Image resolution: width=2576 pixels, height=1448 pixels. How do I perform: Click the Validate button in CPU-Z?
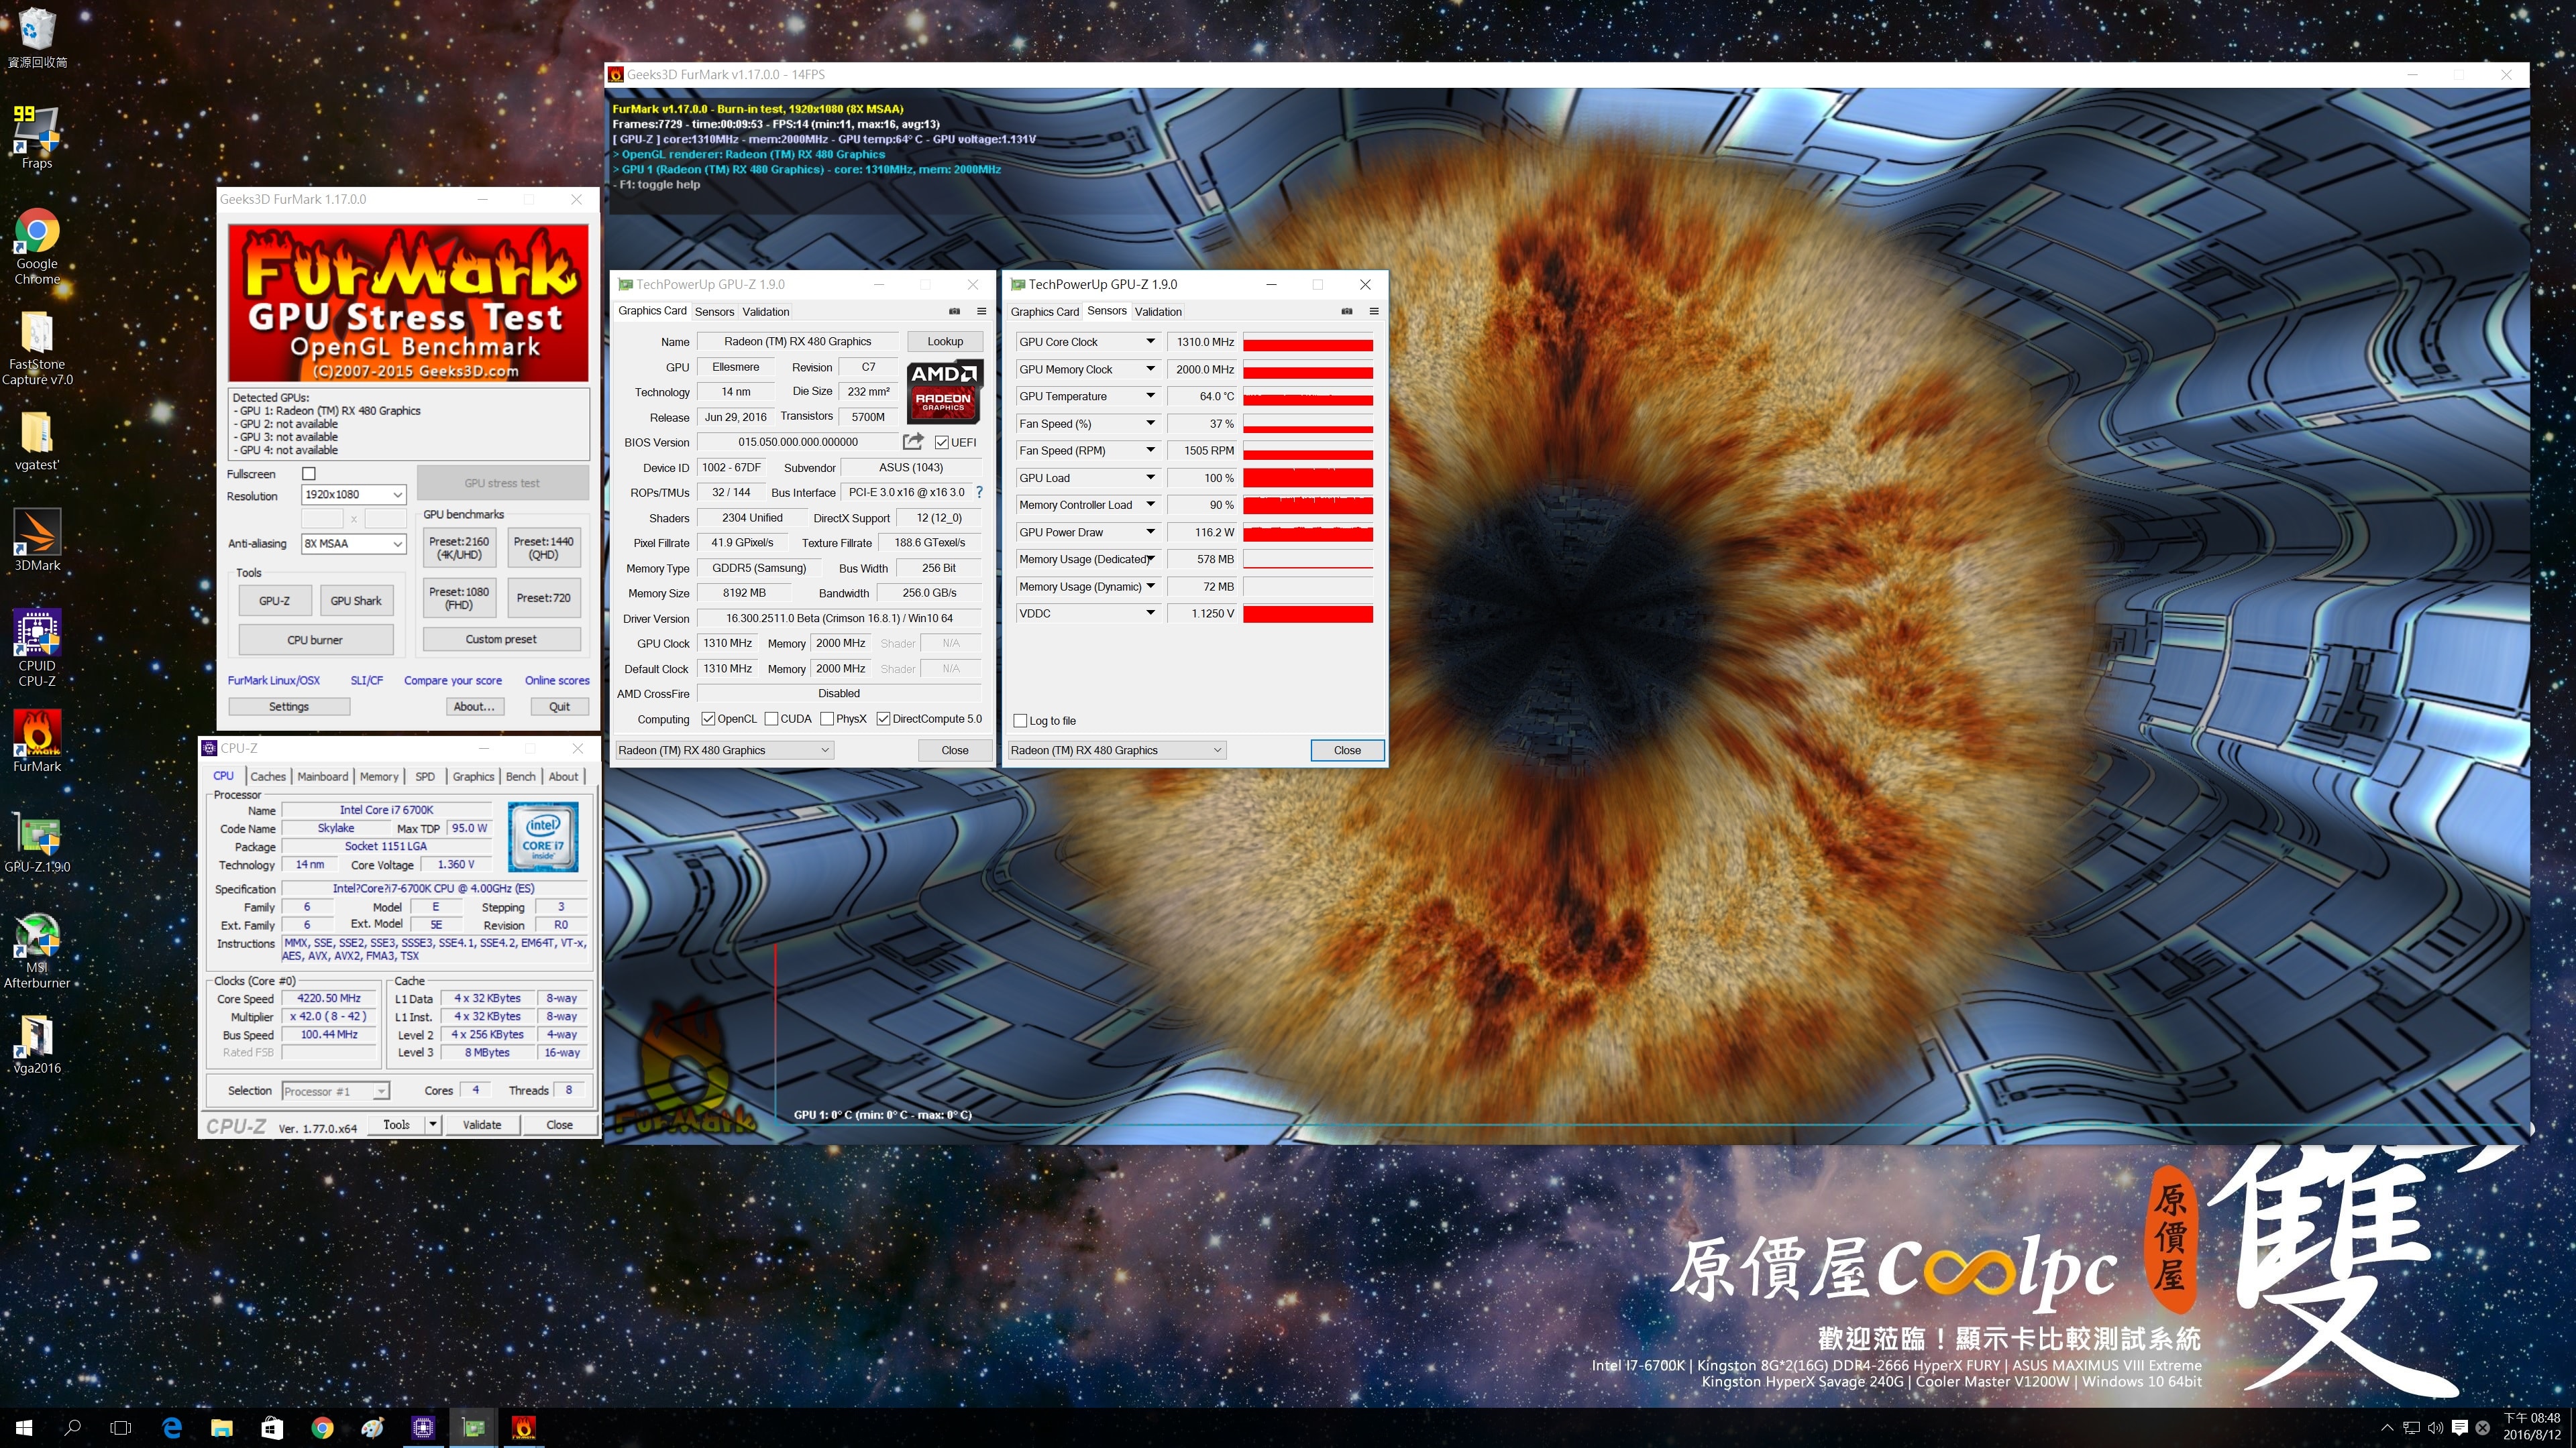(x=482, y=1124)
